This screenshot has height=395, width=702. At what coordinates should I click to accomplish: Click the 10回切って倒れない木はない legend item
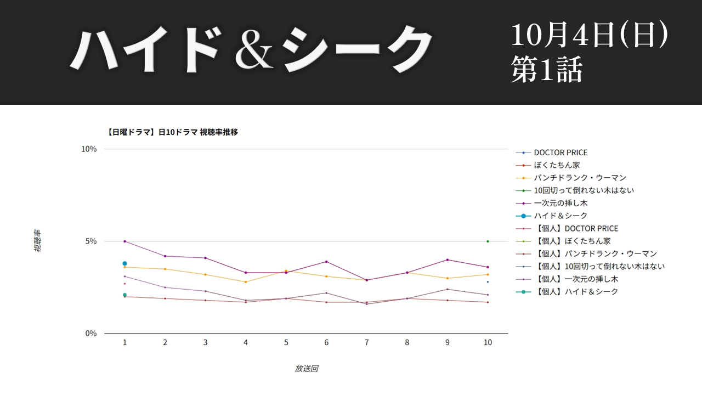pos(575,190)
